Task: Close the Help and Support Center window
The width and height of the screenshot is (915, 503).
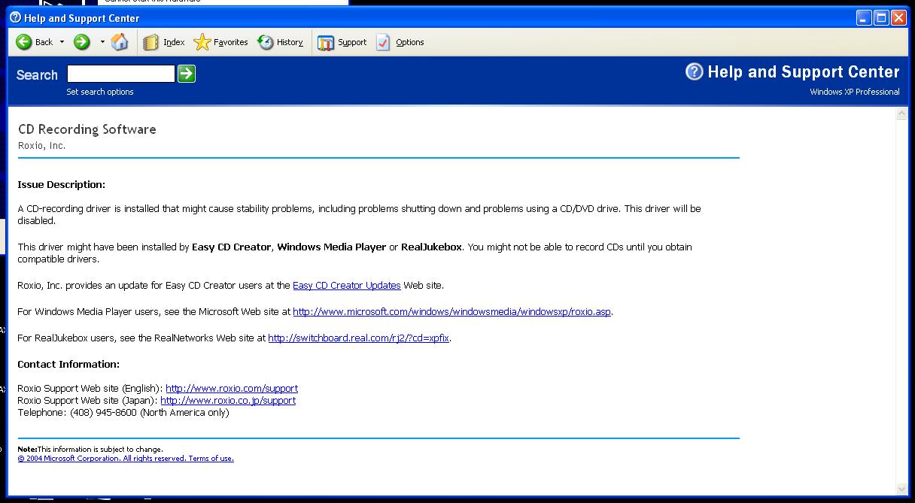Action: click(x=898, y=18)
